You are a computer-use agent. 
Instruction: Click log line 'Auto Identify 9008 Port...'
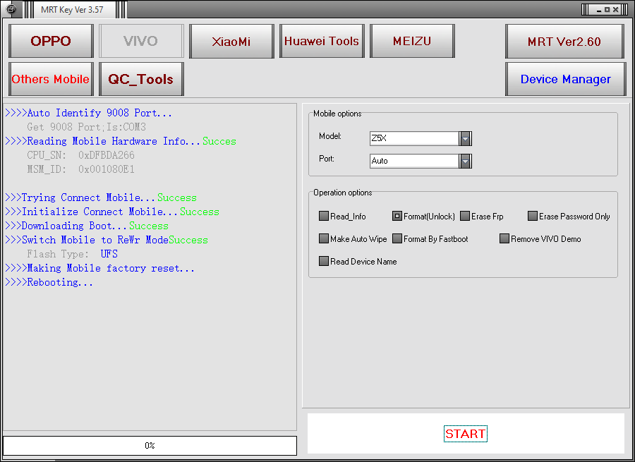[x=89, y=113]
